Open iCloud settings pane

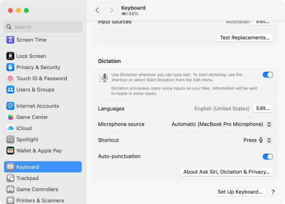pyautogui.click(x=43, y=128)
